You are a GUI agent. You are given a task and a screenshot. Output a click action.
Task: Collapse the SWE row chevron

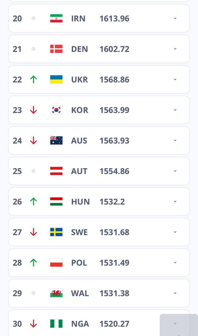pos(175,232)
